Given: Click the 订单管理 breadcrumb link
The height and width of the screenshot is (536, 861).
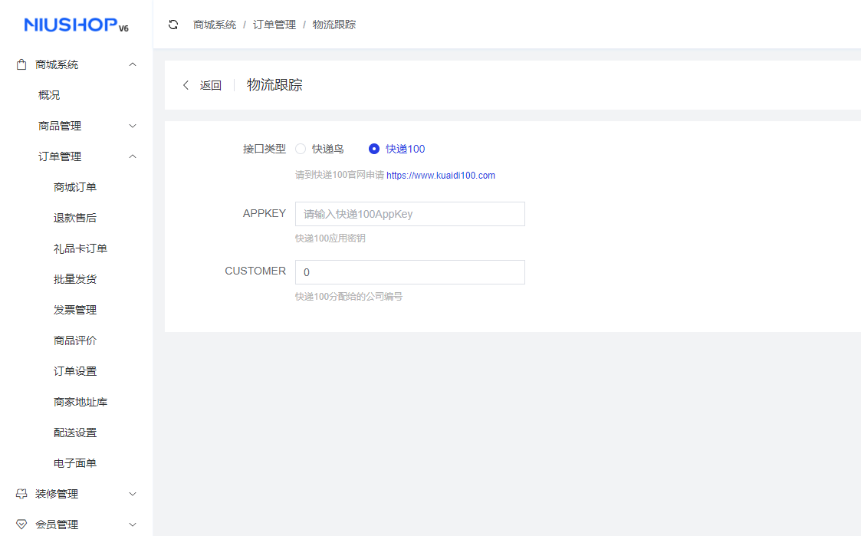Looking at the screenshot, I should coord(274,24).
